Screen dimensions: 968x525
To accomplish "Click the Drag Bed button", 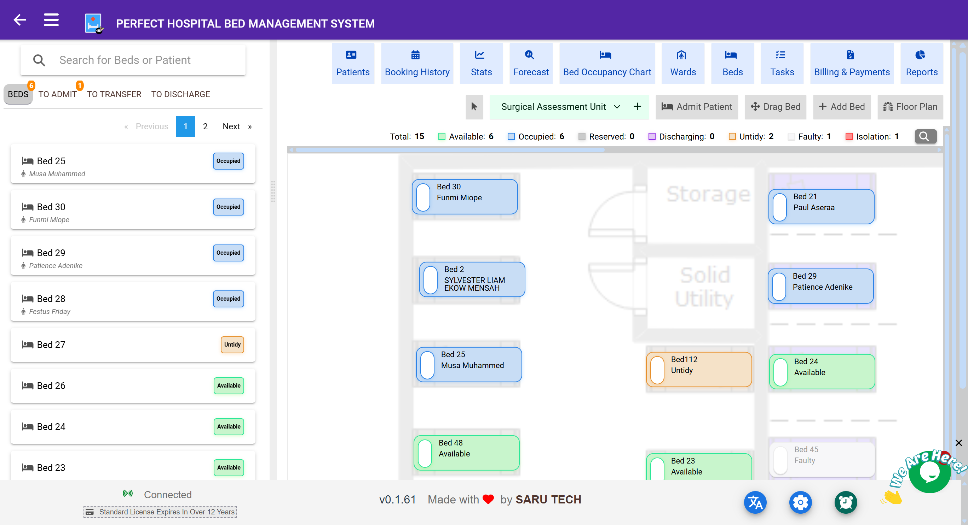I will pos(775,107).
